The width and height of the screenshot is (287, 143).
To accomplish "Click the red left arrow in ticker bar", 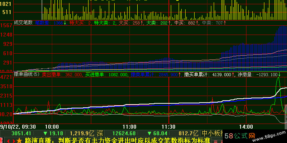I will [x=9, y=141].
